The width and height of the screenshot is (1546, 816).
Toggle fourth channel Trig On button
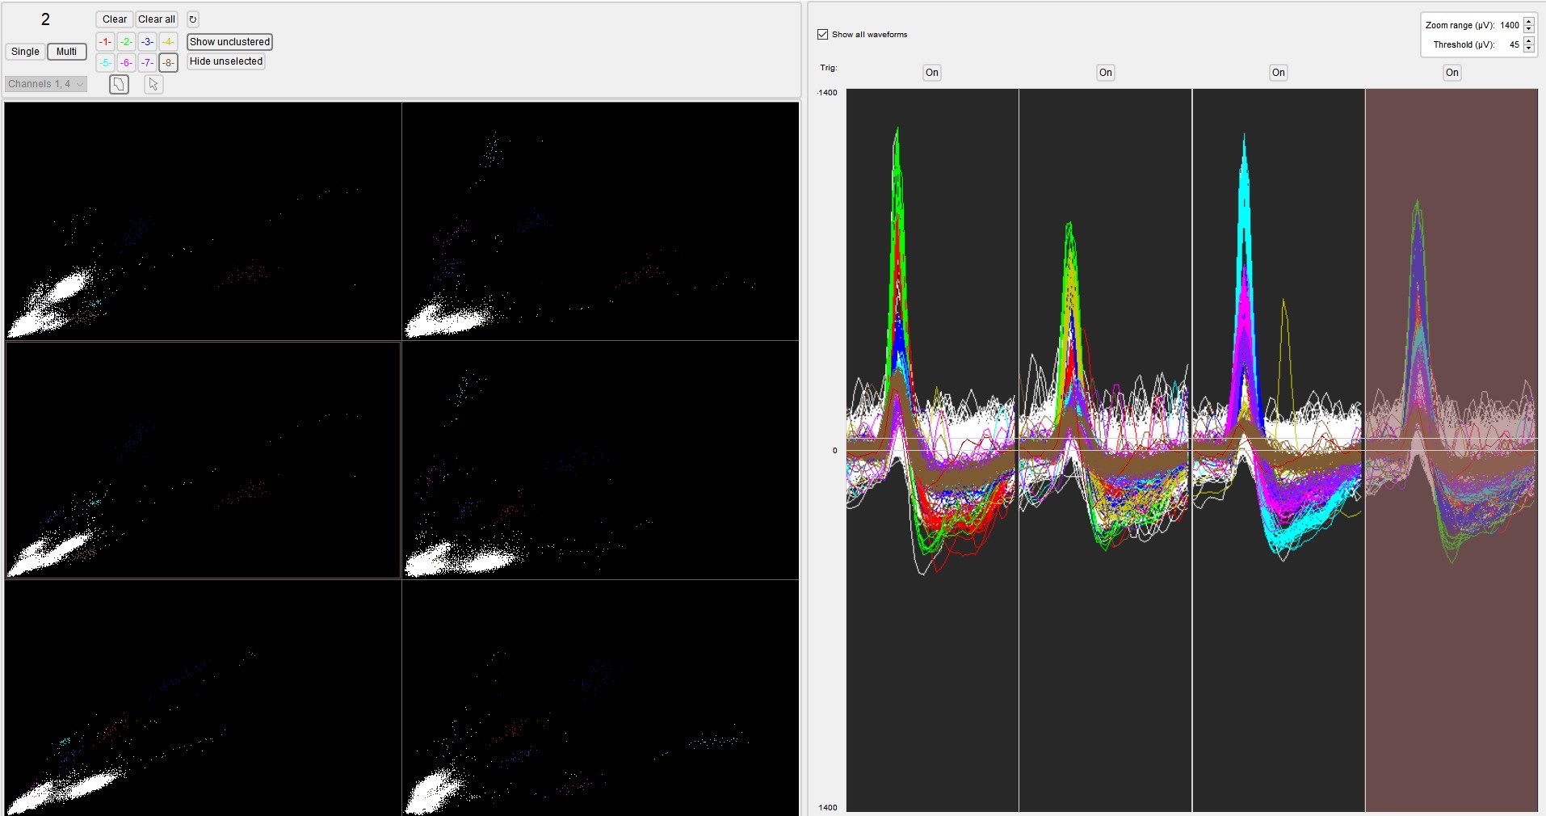click(x=1452, y=73)
